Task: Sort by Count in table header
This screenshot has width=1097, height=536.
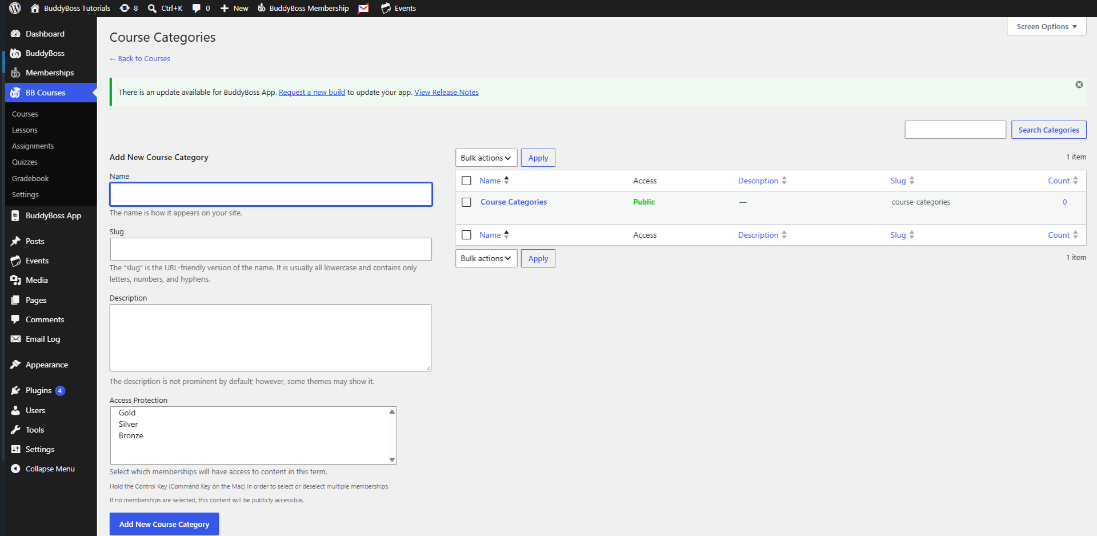Action: tap(1063, 181)
